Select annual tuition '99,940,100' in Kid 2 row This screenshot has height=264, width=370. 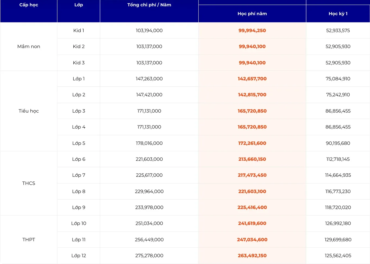tap(252, 46)
